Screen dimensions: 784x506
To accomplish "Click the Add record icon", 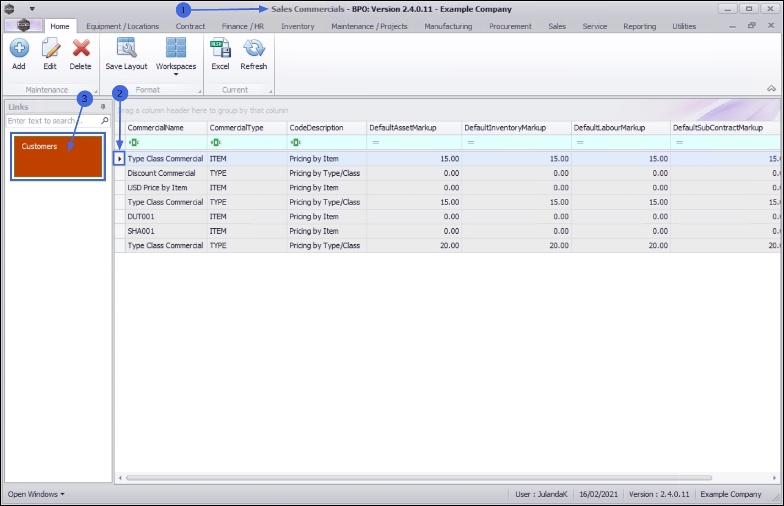I will tap(19, 49).
